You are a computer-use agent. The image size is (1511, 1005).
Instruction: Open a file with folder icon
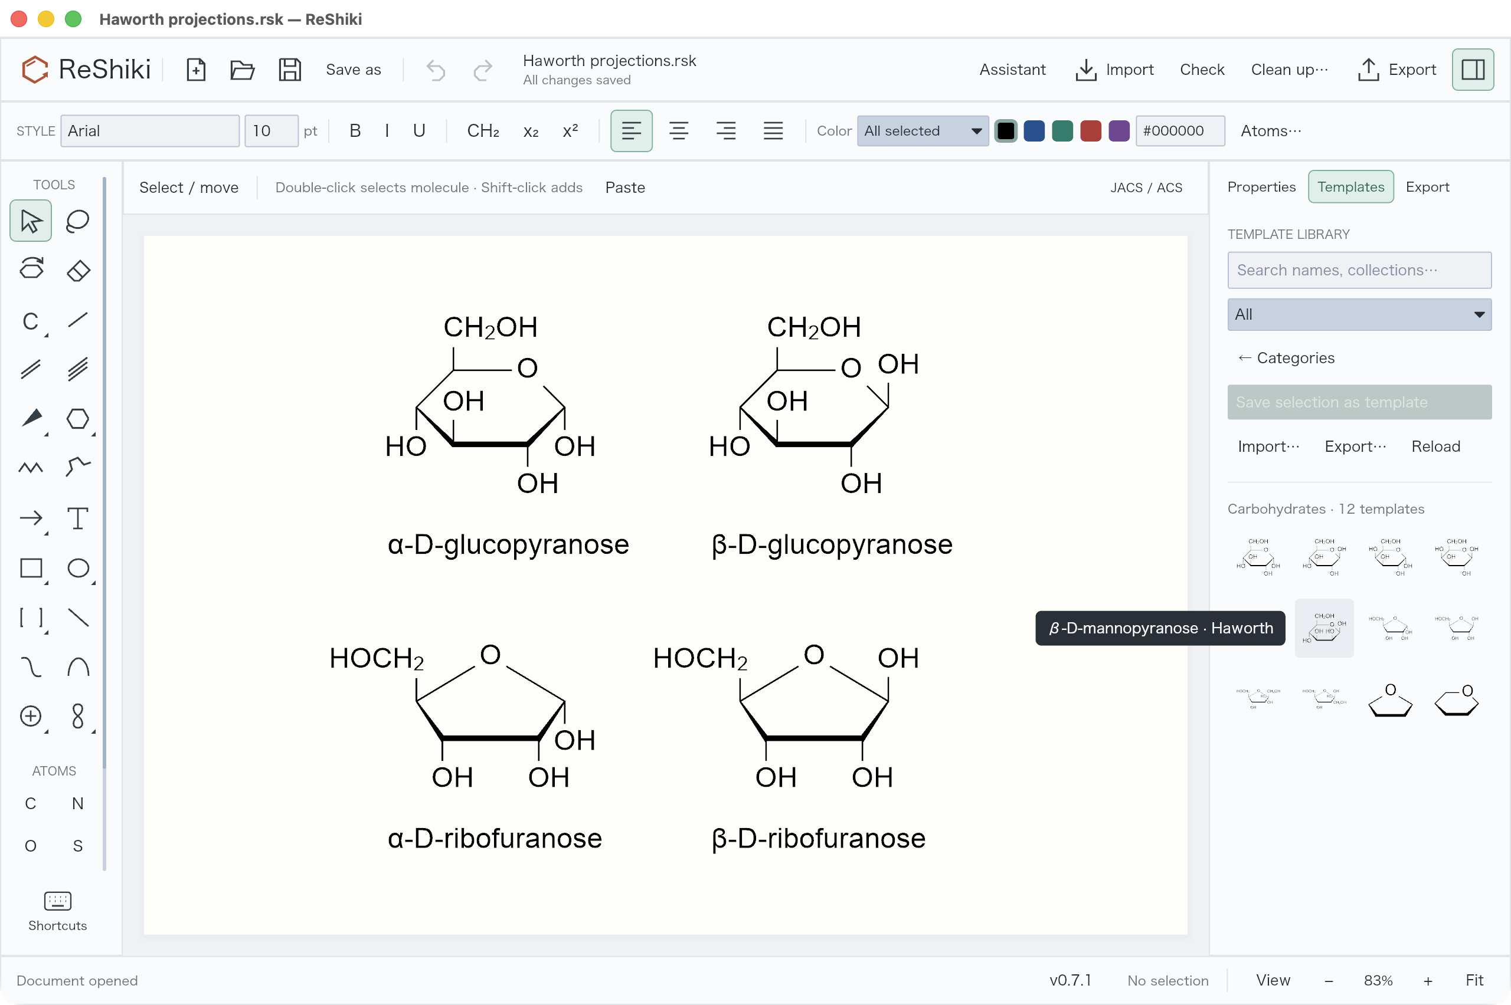click(243, 69)
